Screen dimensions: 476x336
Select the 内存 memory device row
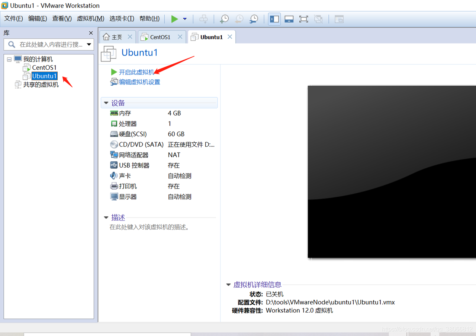pos(160,113)
